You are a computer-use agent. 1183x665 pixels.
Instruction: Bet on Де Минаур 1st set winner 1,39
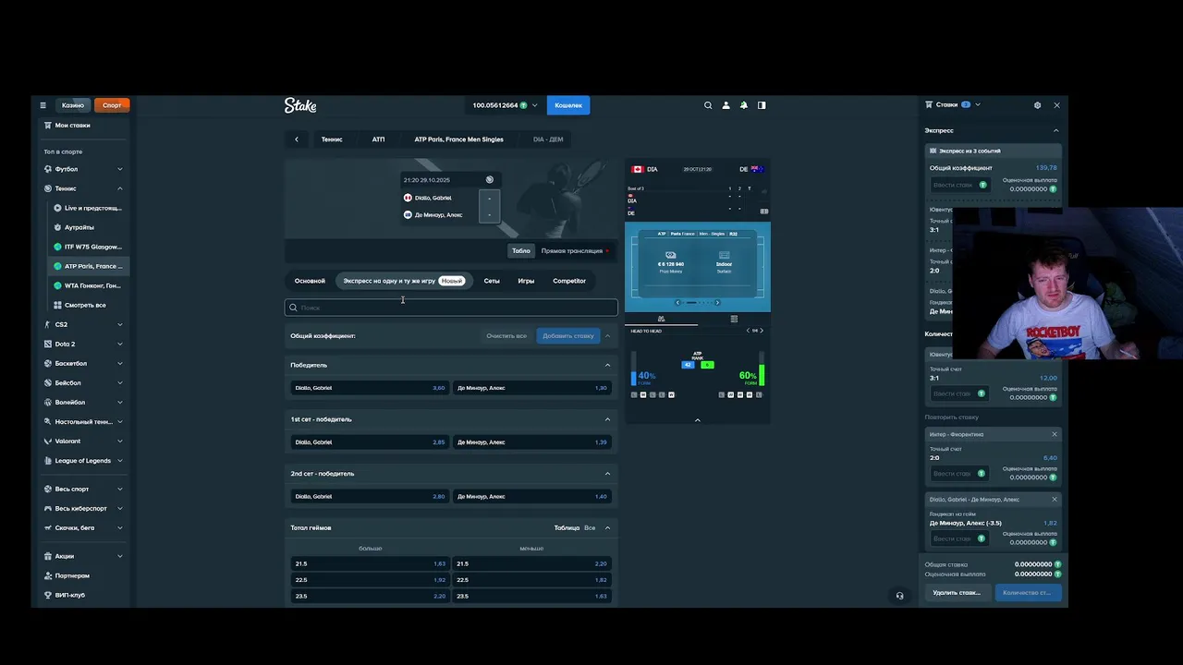pyautogui.click(x=532, y=441)
